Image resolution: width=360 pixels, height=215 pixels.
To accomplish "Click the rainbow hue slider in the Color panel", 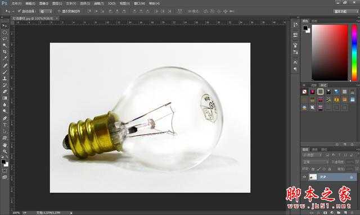I will [354, 53].
